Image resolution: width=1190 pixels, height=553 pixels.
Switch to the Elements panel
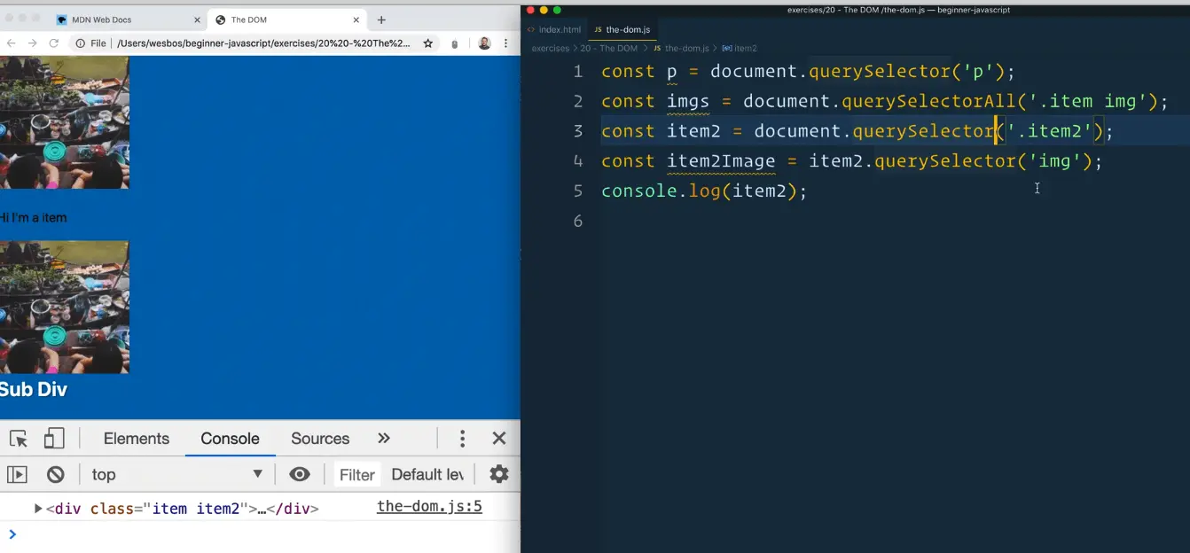[136, 438]
